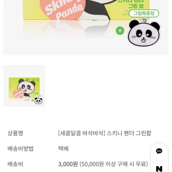
Task: Tap the 그립톡증정 badge
Action: pos(144,13)
